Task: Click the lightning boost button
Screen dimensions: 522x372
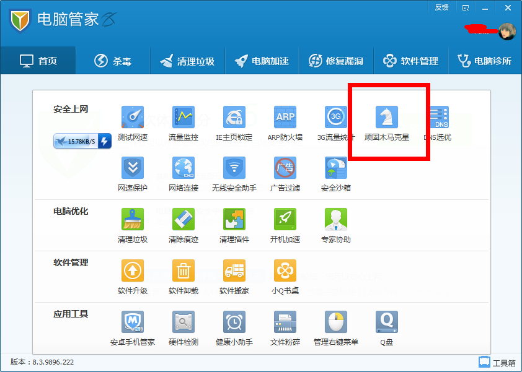Action: 105,141
